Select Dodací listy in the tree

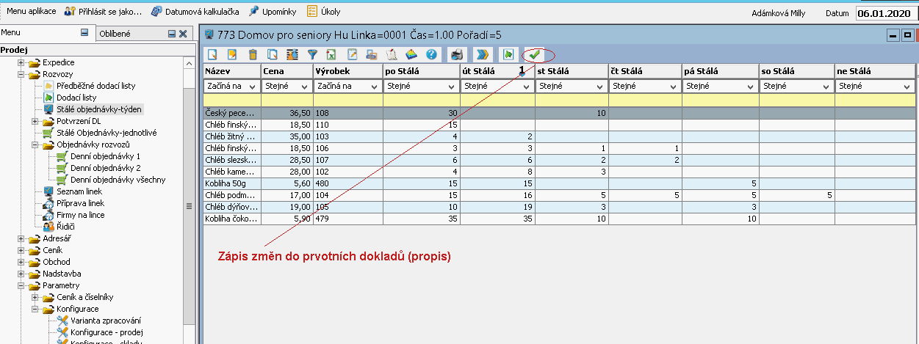(76, 98)
